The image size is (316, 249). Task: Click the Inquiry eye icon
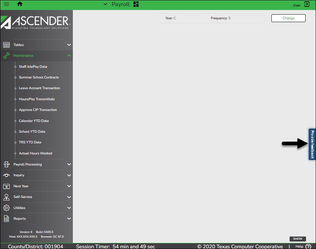pos(6,175)
